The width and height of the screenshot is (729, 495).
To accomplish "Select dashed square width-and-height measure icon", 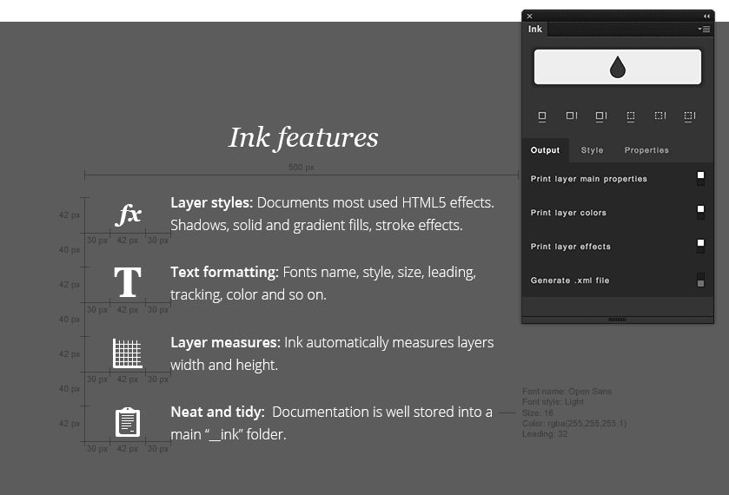I will pyautogui.click(x=690, y=116).
